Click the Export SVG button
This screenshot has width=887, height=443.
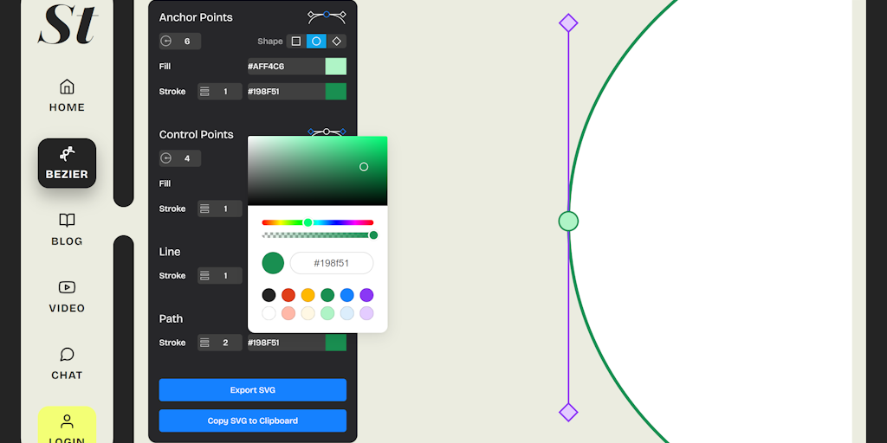[253, 390]
